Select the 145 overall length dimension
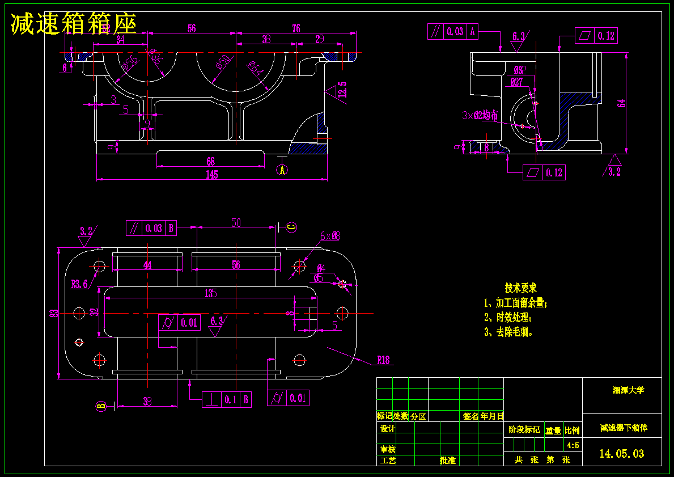Screen dimensions: 674x477 [x=212, y=174]
